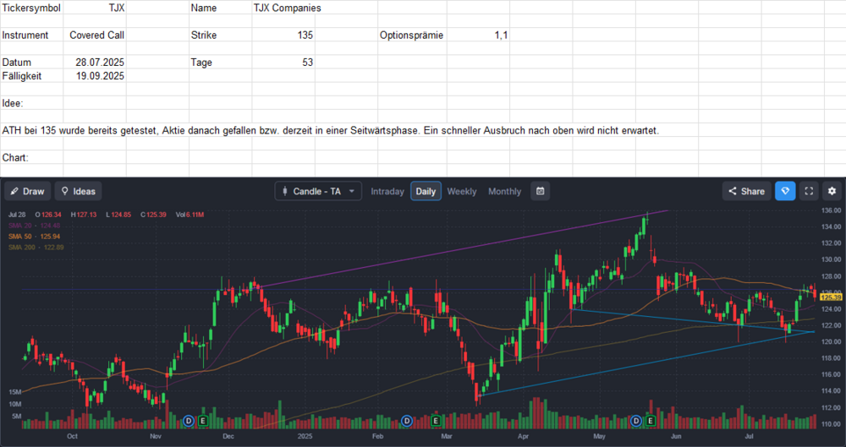Click the February dividend D marker
The image size is (846, 447).
pos(407,420)
